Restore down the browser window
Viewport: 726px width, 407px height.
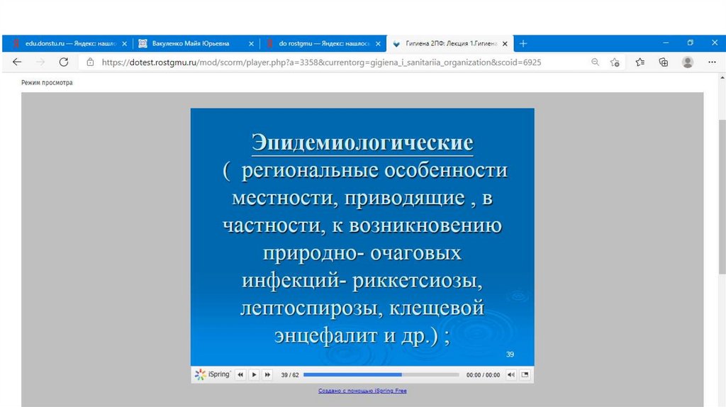coord(691,43)
